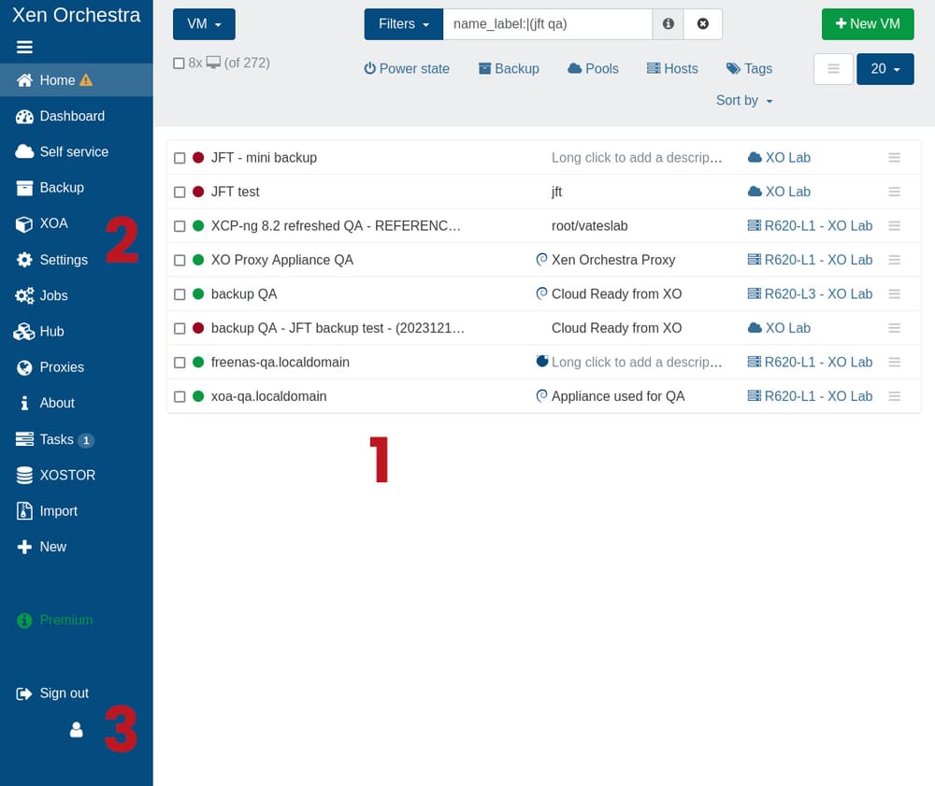Toggle the select-all VMs checkbox
Viewport: 935px width, 786px height.
[x=179, y=64]
